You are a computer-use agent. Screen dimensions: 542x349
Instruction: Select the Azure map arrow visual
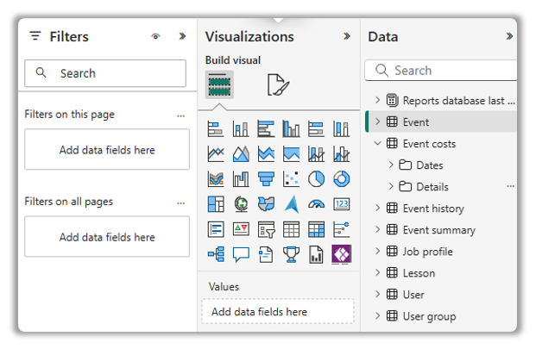point(291,204)
